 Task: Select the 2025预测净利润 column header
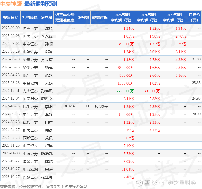tap(122, 18)
